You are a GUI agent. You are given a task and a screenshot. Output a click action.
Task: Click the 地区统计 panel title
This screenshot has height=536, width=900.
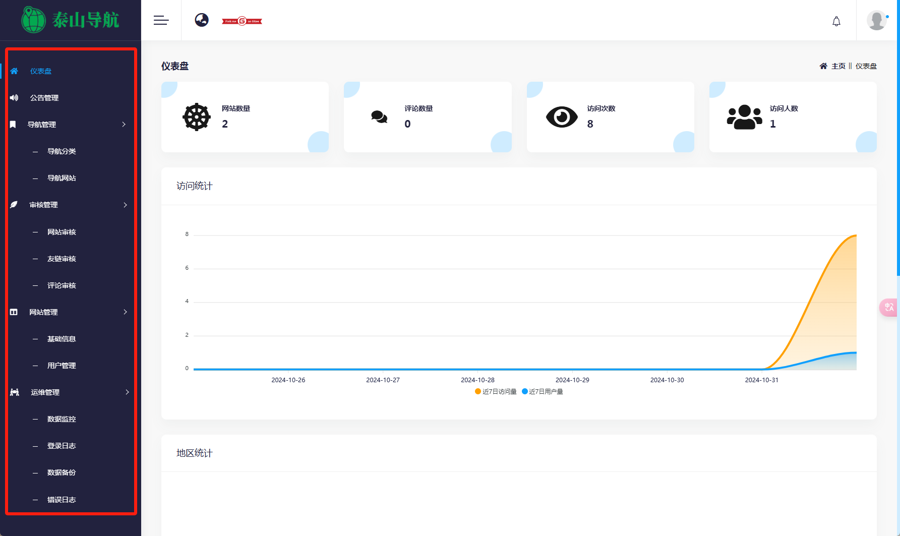coord(195,453)
